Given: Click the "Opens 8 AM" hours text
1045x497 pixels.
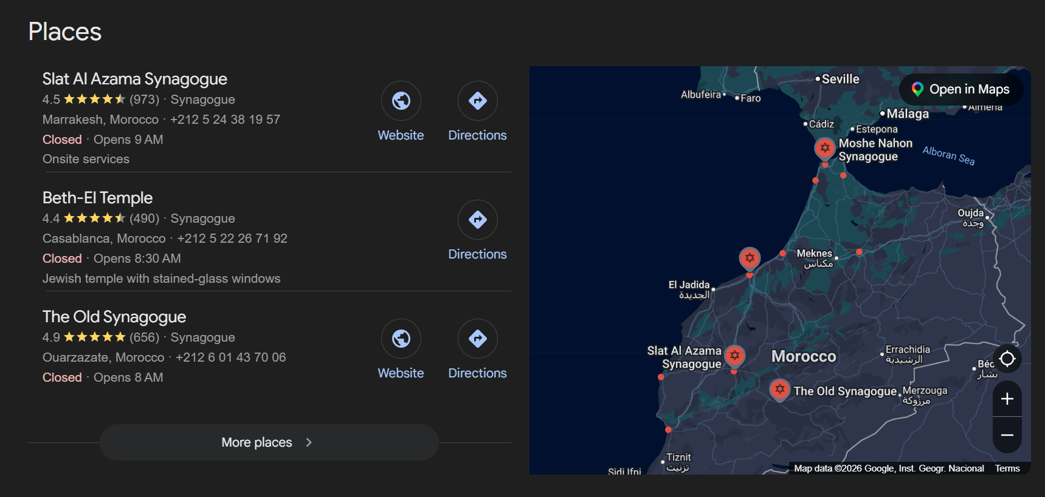Looking at the screenshot, I should (128, 377).
